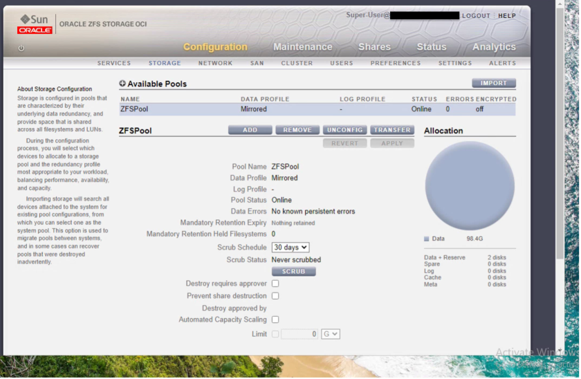Viewport: 581px width, 379px height.
Task: Toggle Destroy requires approver checkbox
Action: pyautogui.click(x=275, y=284)
